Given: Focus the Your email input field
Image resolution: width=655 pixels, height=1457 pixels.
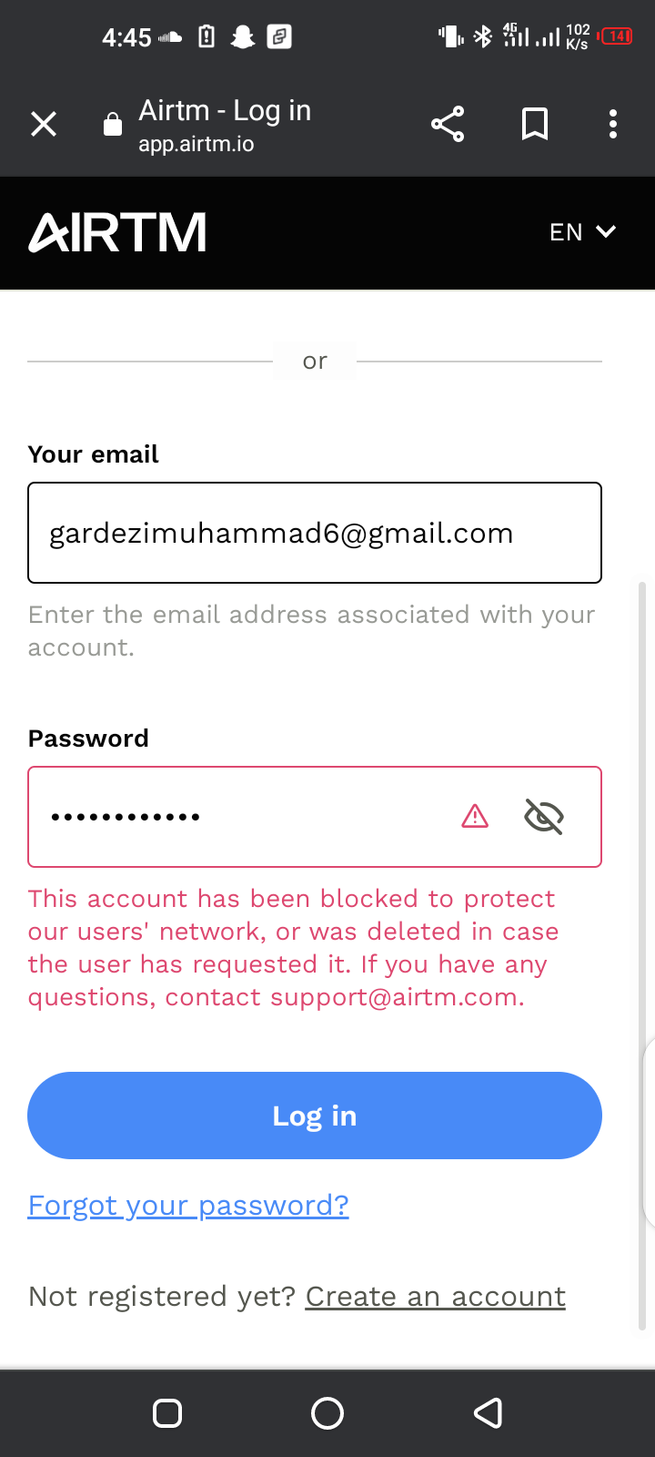Looking at the screenshot, I should click(315, 533).
